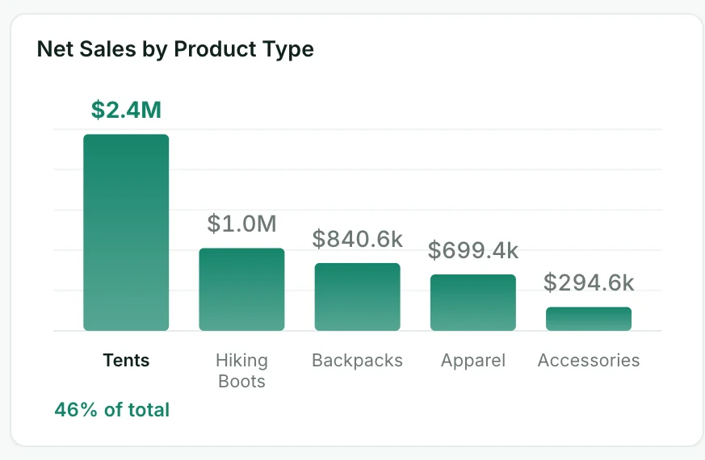Click the Backpacks axis label
Image resolution: width=705 pixels, height=460 pixels.
pos(358,360)
